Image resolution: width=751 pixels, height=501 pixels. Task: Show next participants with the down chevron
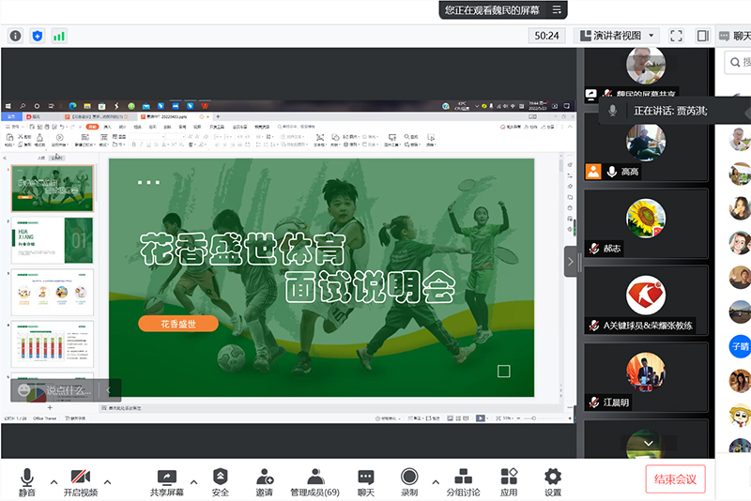coord(649,443)
